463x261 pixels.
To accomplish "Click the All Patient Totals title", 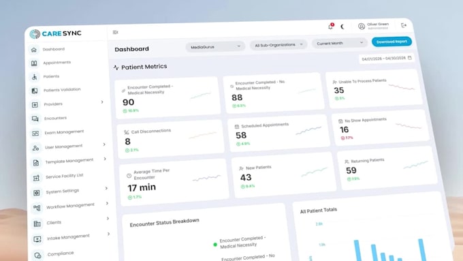I will click(x=319, y=211).
